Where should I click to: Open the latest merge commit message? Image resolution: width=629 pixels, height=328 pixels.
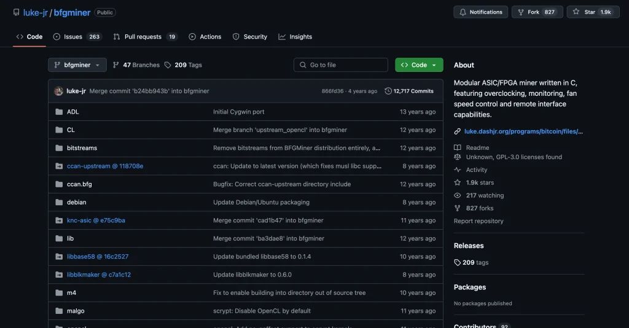pos(149,91)
